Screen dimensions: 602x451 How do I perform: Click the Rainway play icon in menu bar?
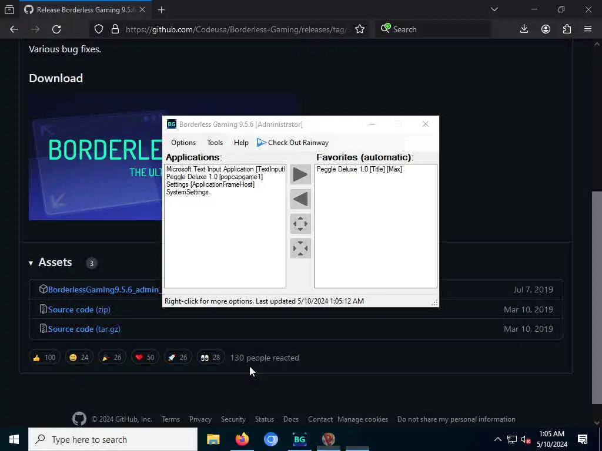click(x=261, y=143)
